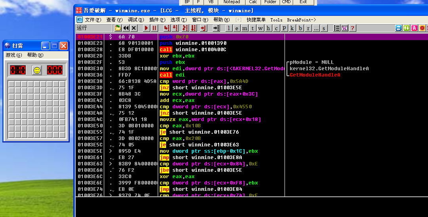The width and height of the screenshot is (428, 217).
Task: Open source window with 's' button
Action: [324, 28]
